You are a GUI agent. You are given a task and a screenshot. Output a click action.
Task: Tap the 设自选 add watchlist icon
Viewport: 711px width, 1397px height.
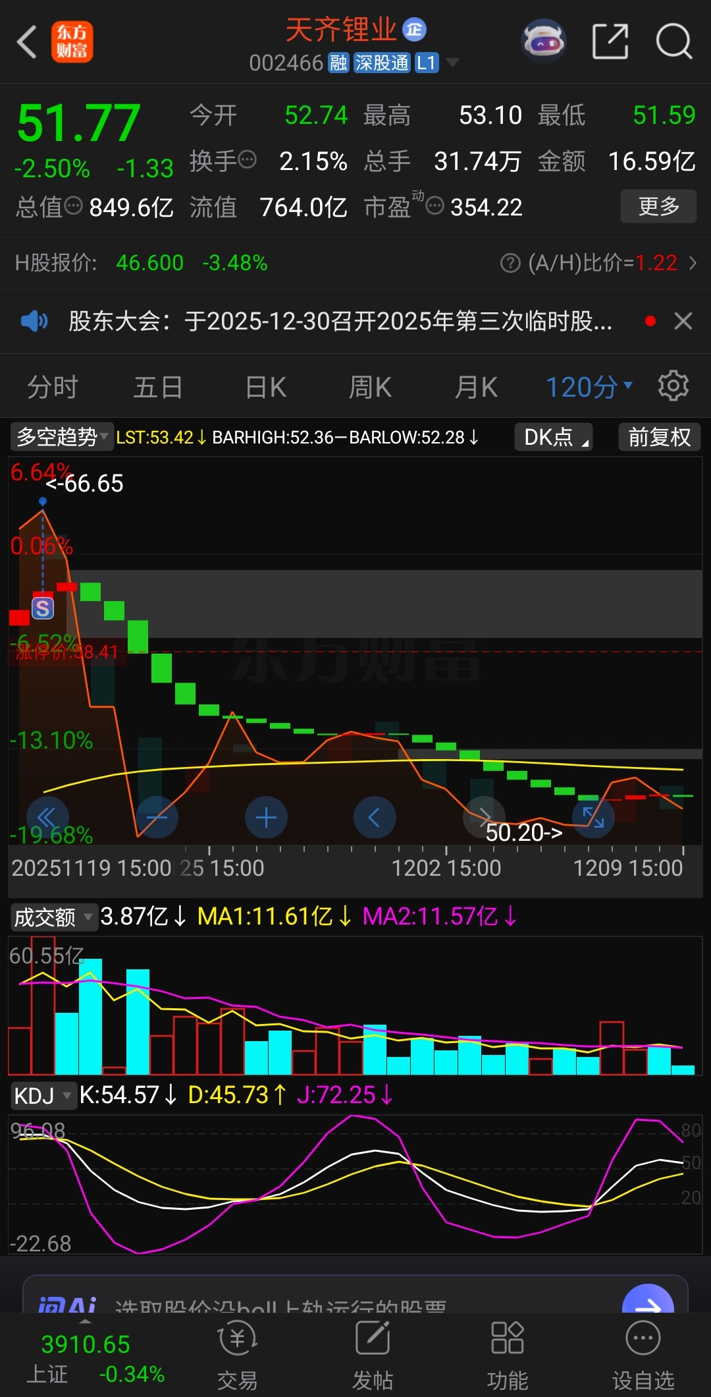pyautogui.click(x=643, y=1356)
